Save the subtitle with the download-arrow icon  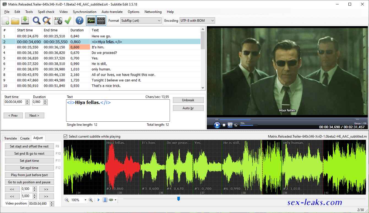[x=25, y=21]
